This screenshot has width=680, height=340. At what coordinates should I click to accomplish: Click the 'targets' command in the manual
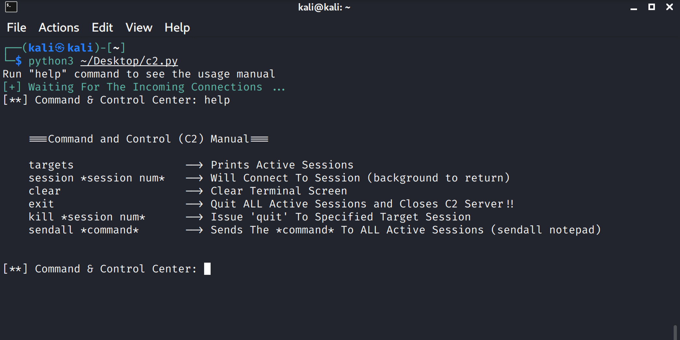[x=51, y=165]
